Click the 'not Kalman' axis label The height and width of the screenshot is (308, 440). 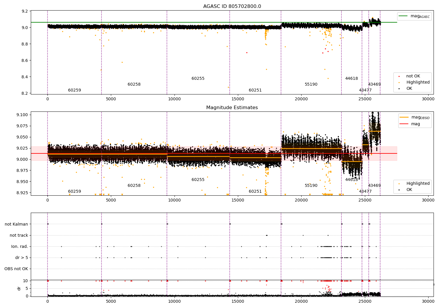(16, 224)
